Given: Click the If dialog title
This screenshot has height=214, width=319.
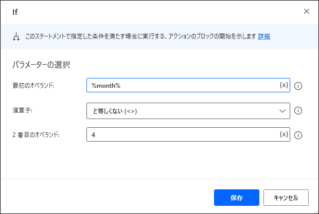Looking at the screenshot, I should (x=15, y=12).
